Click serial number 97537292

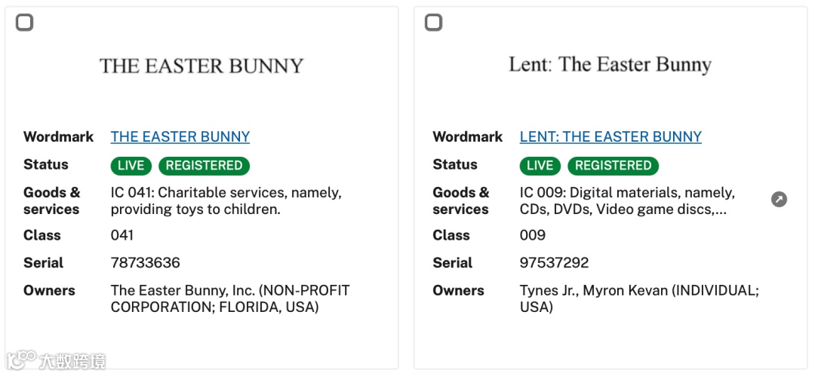pos(554,263)
